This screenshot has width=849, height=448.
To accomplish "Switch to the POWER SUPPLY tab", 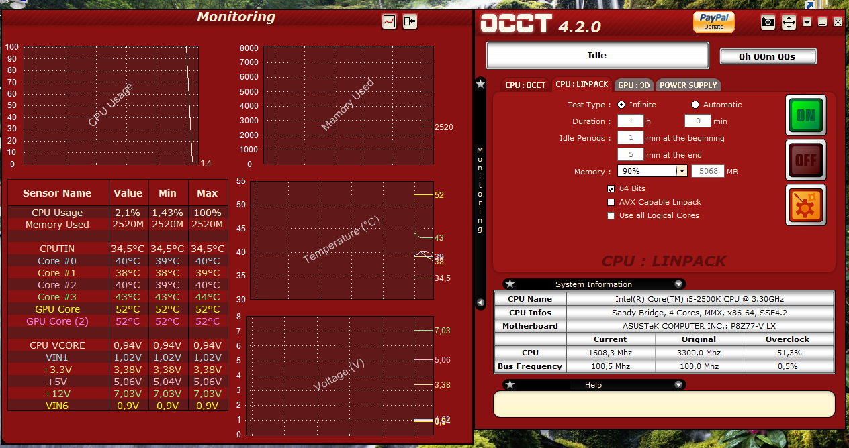I will point(688,85).
